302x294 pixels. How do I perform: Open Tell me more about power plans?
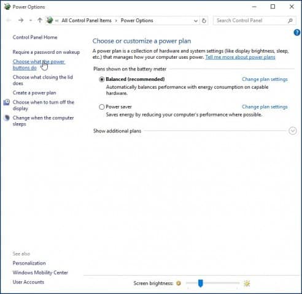tap(240, 57)
